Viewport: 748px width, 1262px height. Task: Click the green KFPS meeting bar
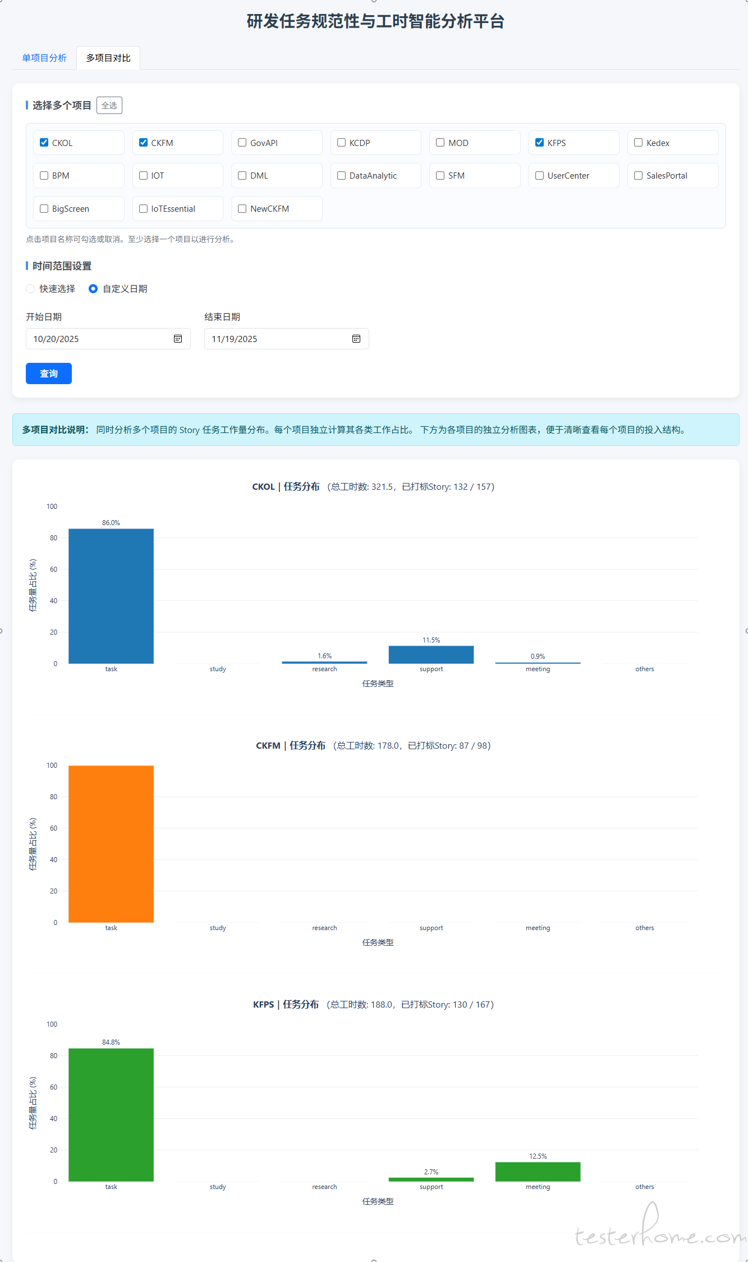(x=538, y=1172)
